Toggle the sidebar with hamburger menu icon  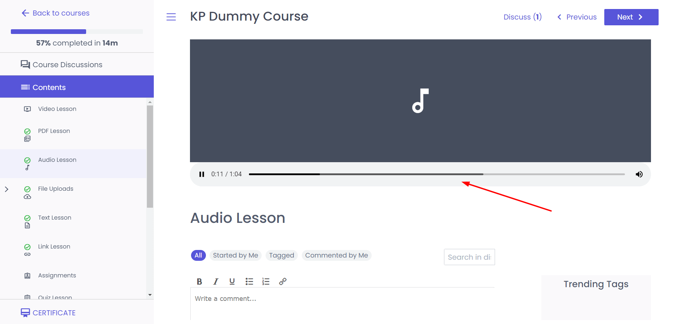(x=171, y=17)
